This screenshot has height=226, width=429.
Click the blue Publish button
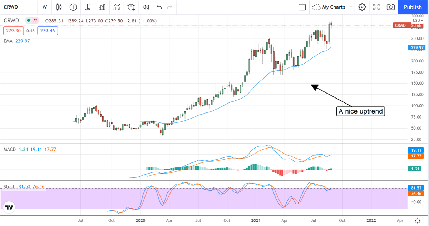pos(413,7)
